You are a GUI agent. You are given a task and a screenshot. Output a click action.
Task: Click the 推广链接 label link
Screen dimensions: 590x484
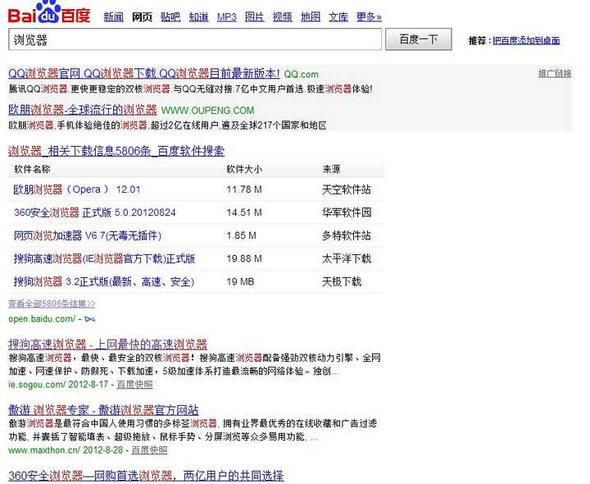point(555,74)
